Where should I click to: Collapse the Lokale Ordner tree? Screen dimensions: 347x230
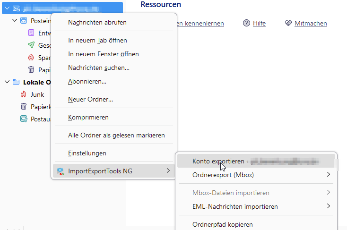pyautogui.click(x=7, y=82)
